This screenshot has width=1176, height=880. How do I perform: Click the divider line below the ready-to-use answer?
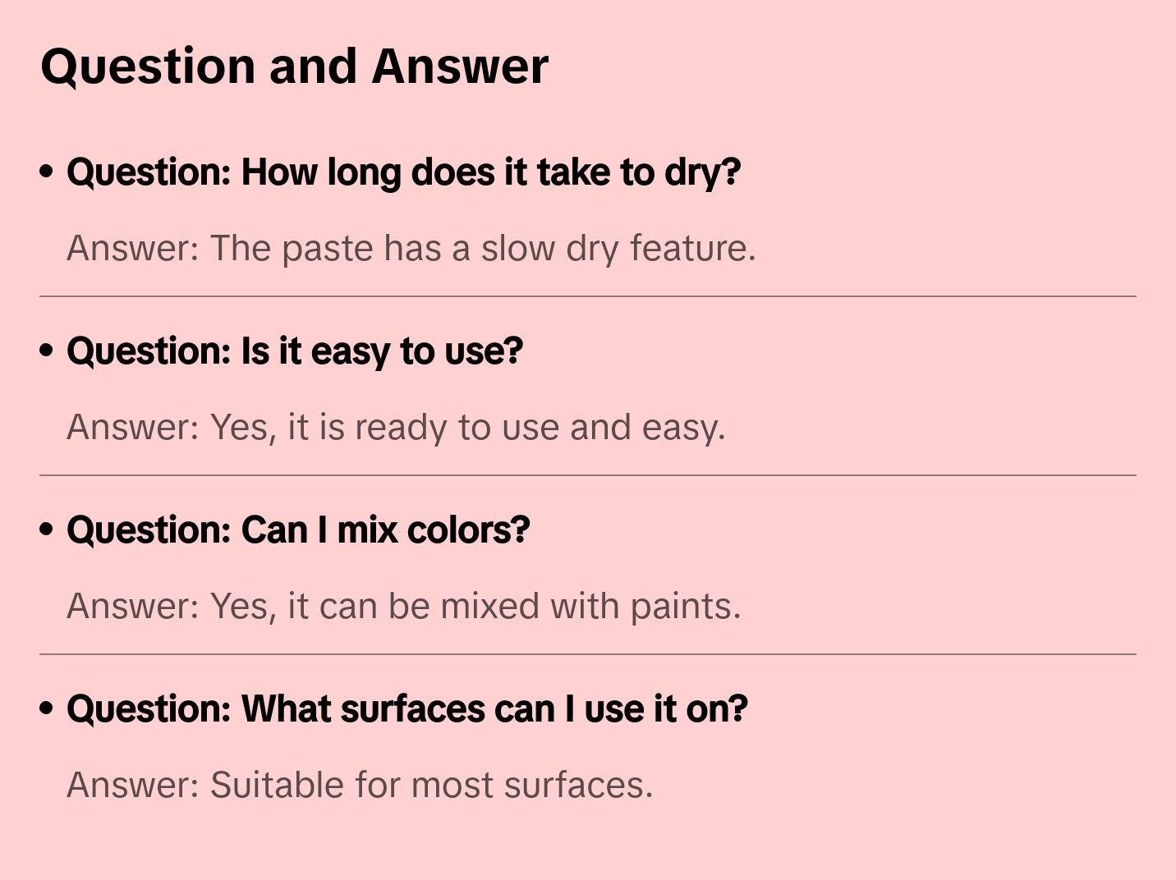tap(588, 475)
